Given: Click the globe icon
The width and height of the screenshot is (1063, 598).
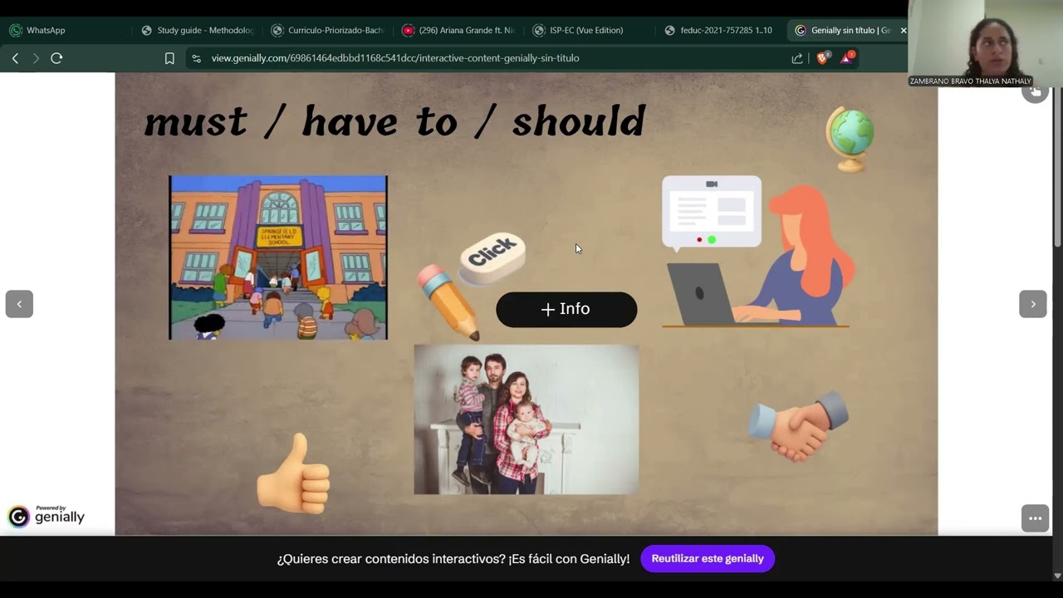Looking at the screenshot, I should click(850, 139).
